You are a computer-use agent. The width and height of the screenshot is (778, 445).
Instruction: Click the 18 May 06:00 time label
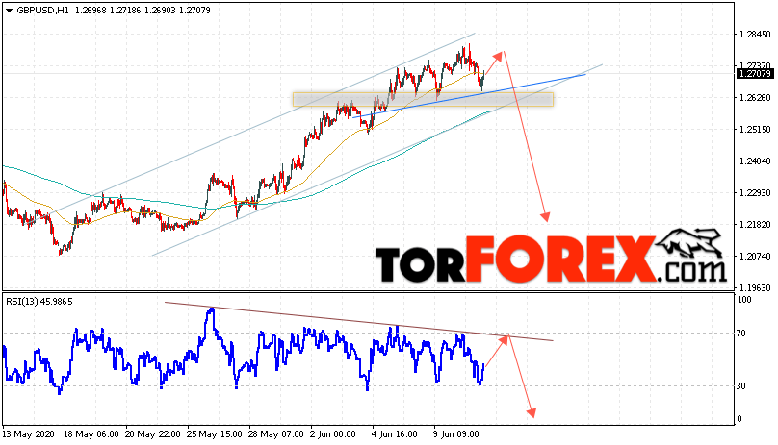point(91,434)
